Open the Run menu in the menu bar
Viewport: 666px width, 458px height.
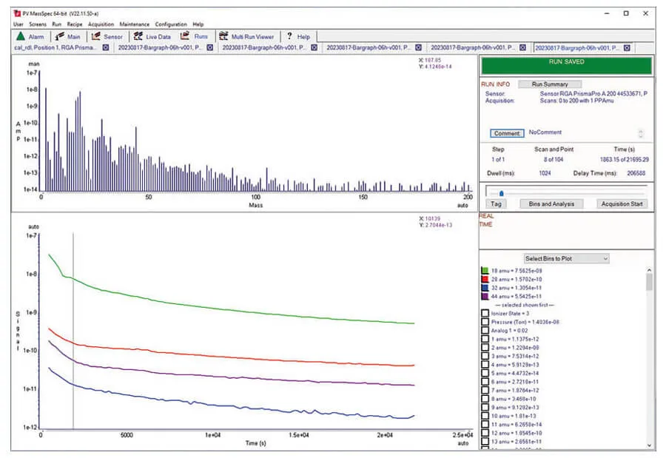click(x=56, y=24)
